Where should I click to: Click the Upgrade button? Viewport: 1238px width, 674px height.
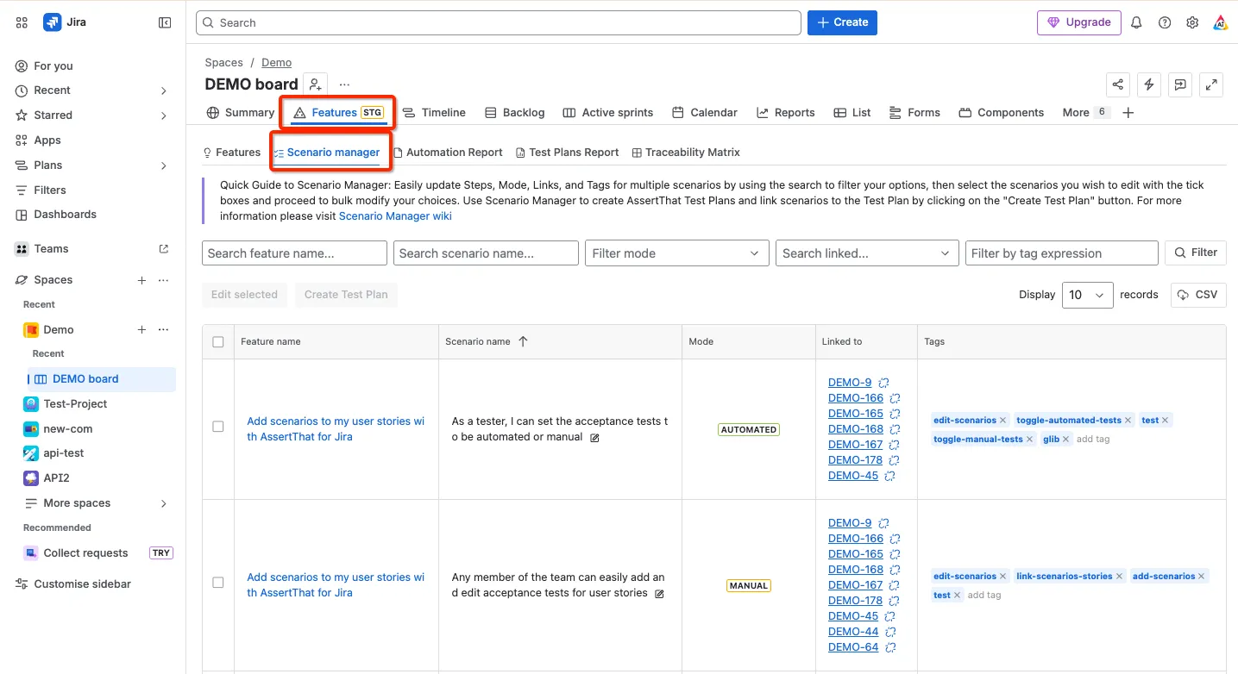[x=1079, y=22]
